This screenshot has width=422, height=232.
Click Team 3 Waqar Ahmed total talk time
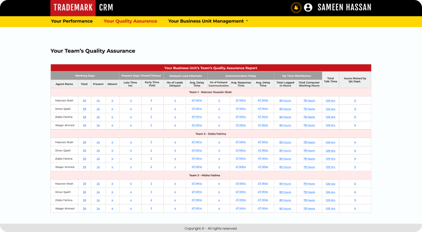330,209
